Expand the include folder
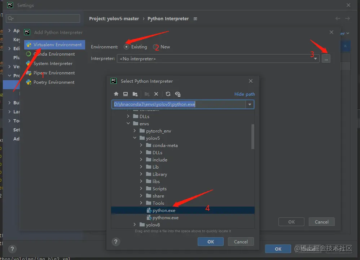360x260 pixels. [141, 160]
